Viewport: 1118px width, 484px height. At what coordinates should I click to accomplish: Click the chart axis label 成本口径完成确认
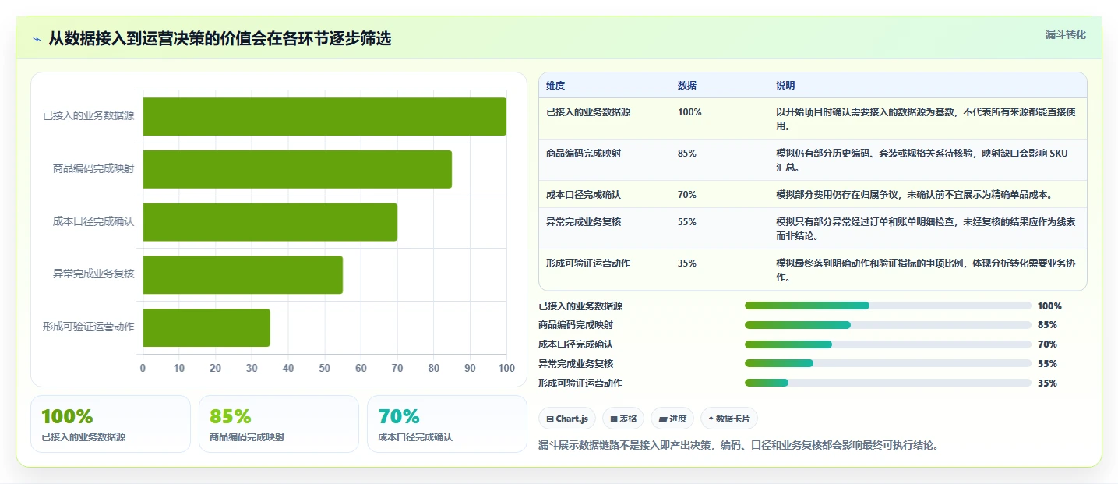pyautogui.click(x=93, y=221)
